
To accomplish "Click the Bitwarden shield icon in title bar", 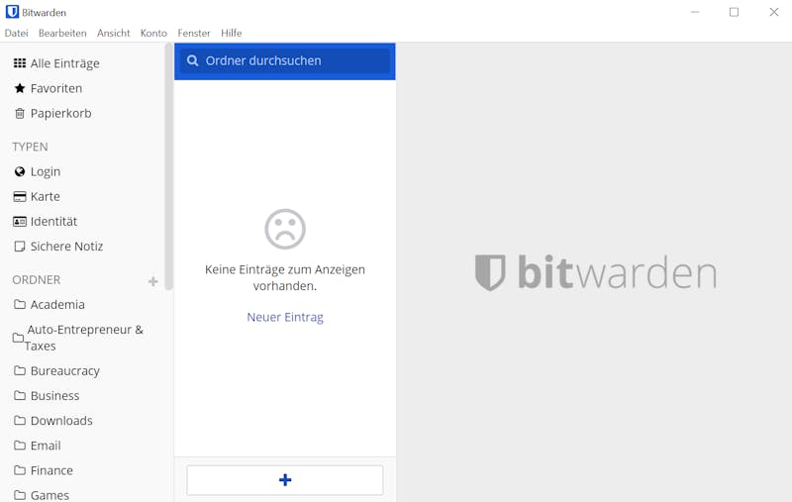I will click(x=12, y=12).
